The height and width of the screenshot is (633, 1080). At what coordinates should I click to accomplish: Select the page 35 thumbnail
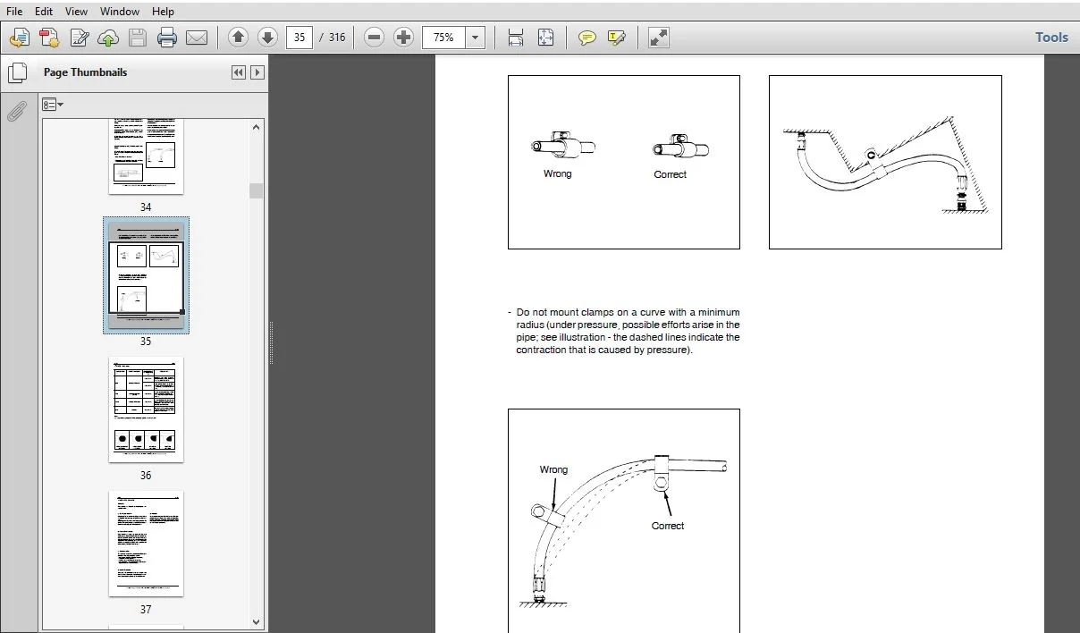point(147,275)
